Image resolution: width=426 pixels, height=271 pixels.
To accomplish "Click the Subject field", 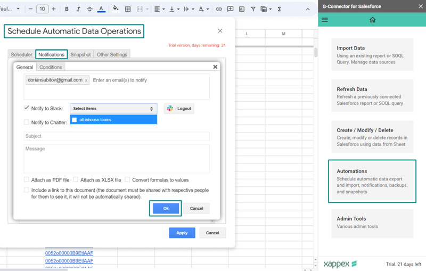I will pos(117,136).
